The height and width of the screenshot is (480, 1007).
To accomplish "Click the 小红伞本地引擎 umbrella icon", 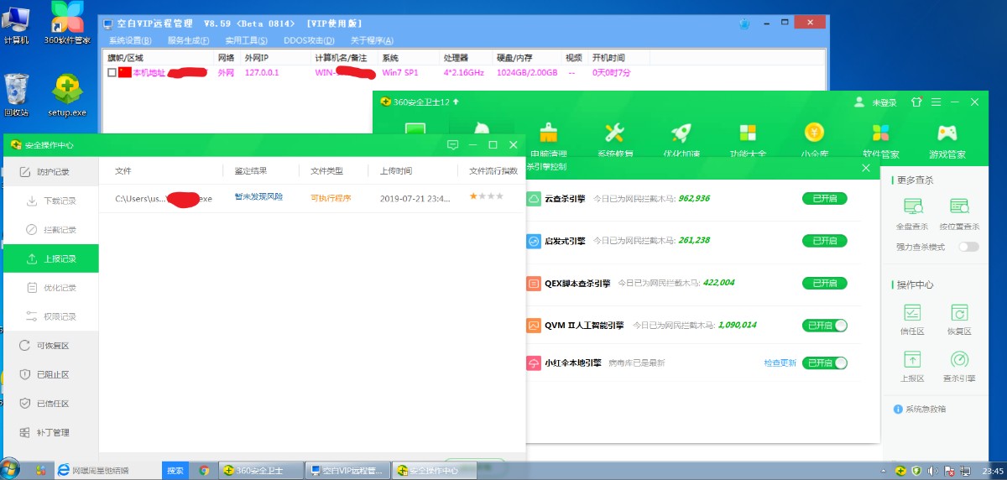I will click(534, 363).
